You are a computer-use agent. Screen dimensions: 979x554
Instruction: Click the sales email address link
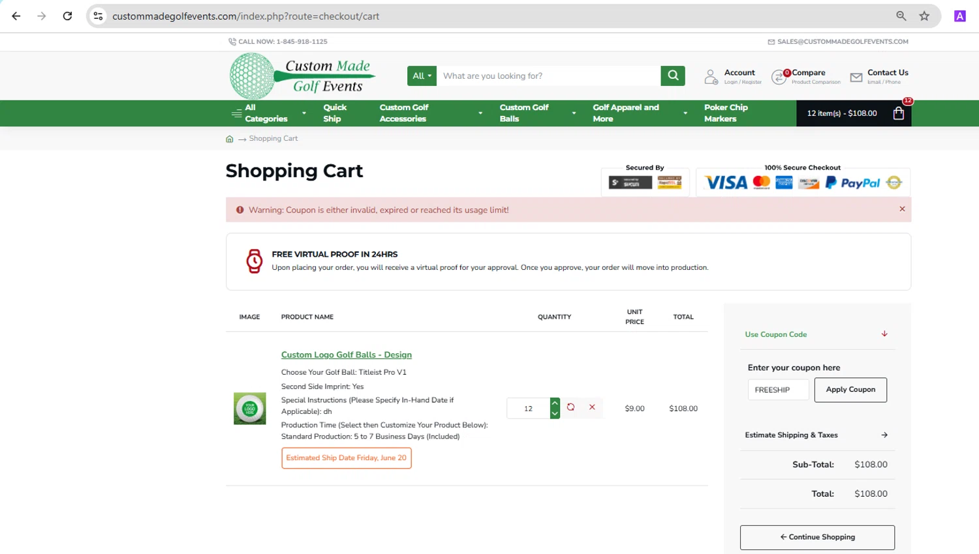pos(843,42)
